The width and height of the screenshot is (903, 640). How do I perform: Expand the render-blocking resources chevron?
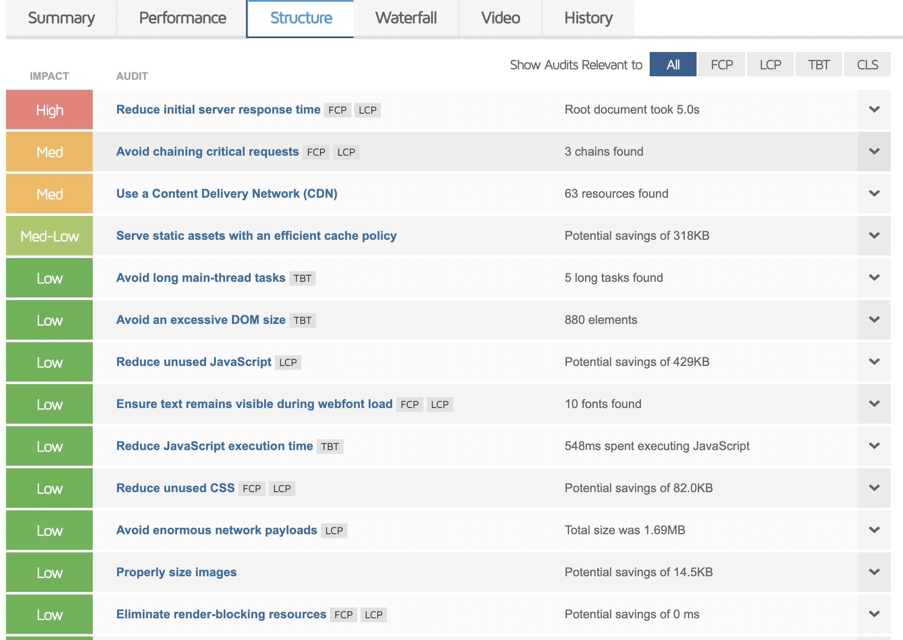click(874, 614)
